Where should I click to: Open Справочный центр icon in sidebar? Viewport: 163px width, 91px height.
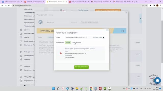pos(21,81)
